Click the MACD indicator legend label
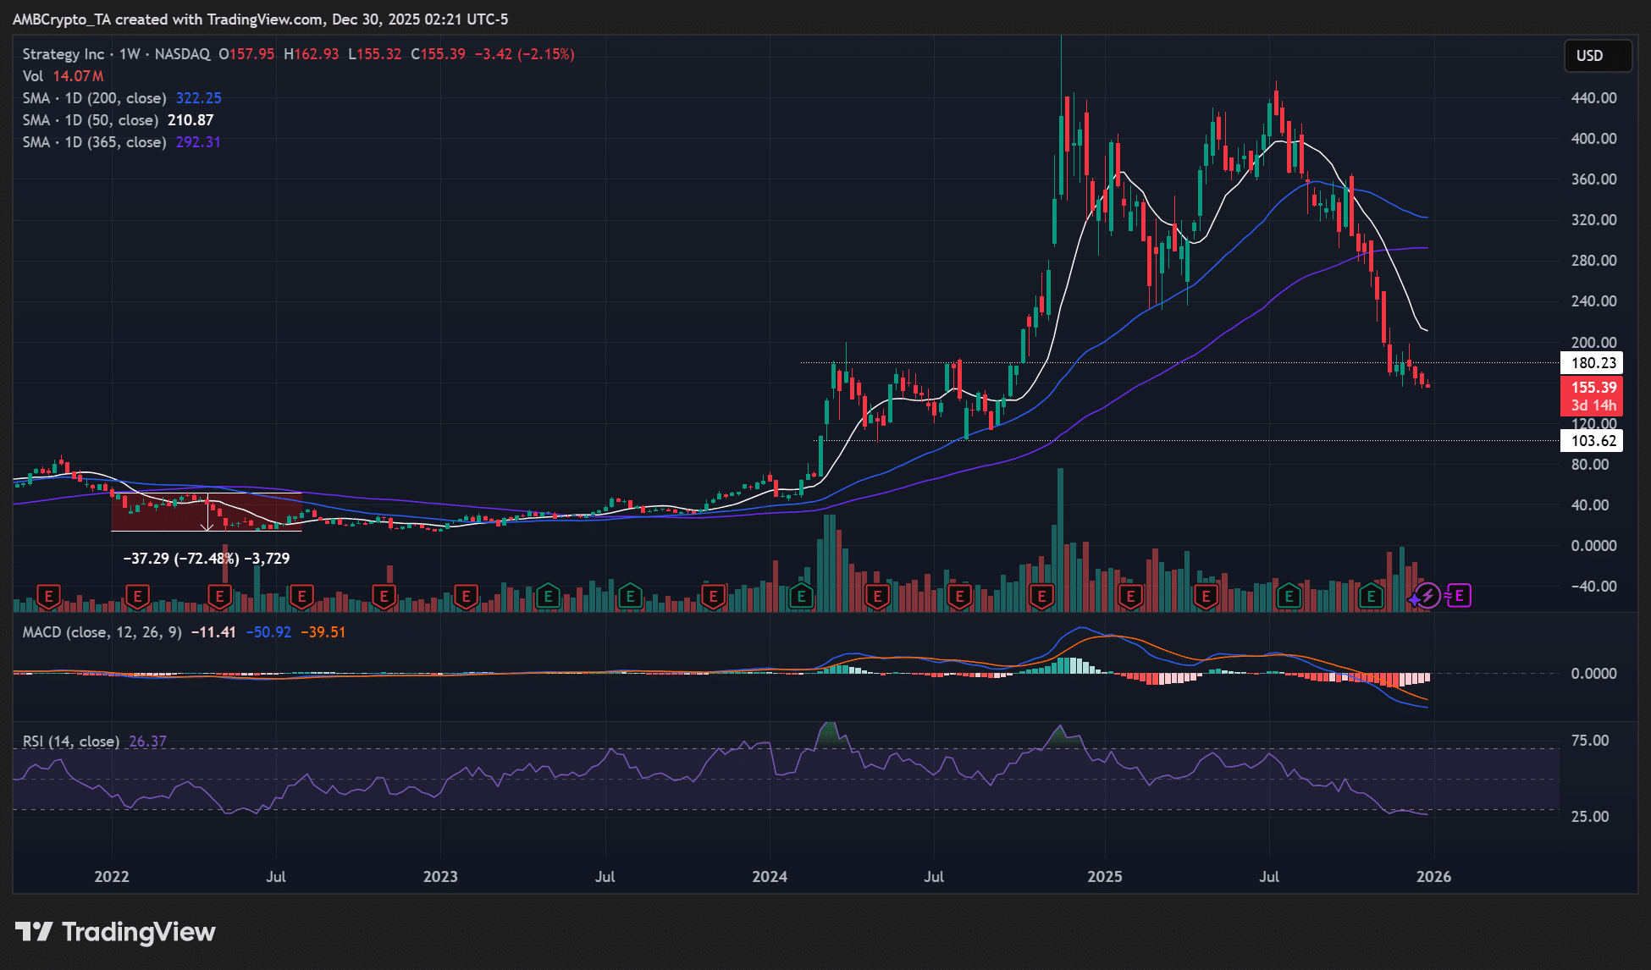The image size is (1651, 970). pos(102,632)
